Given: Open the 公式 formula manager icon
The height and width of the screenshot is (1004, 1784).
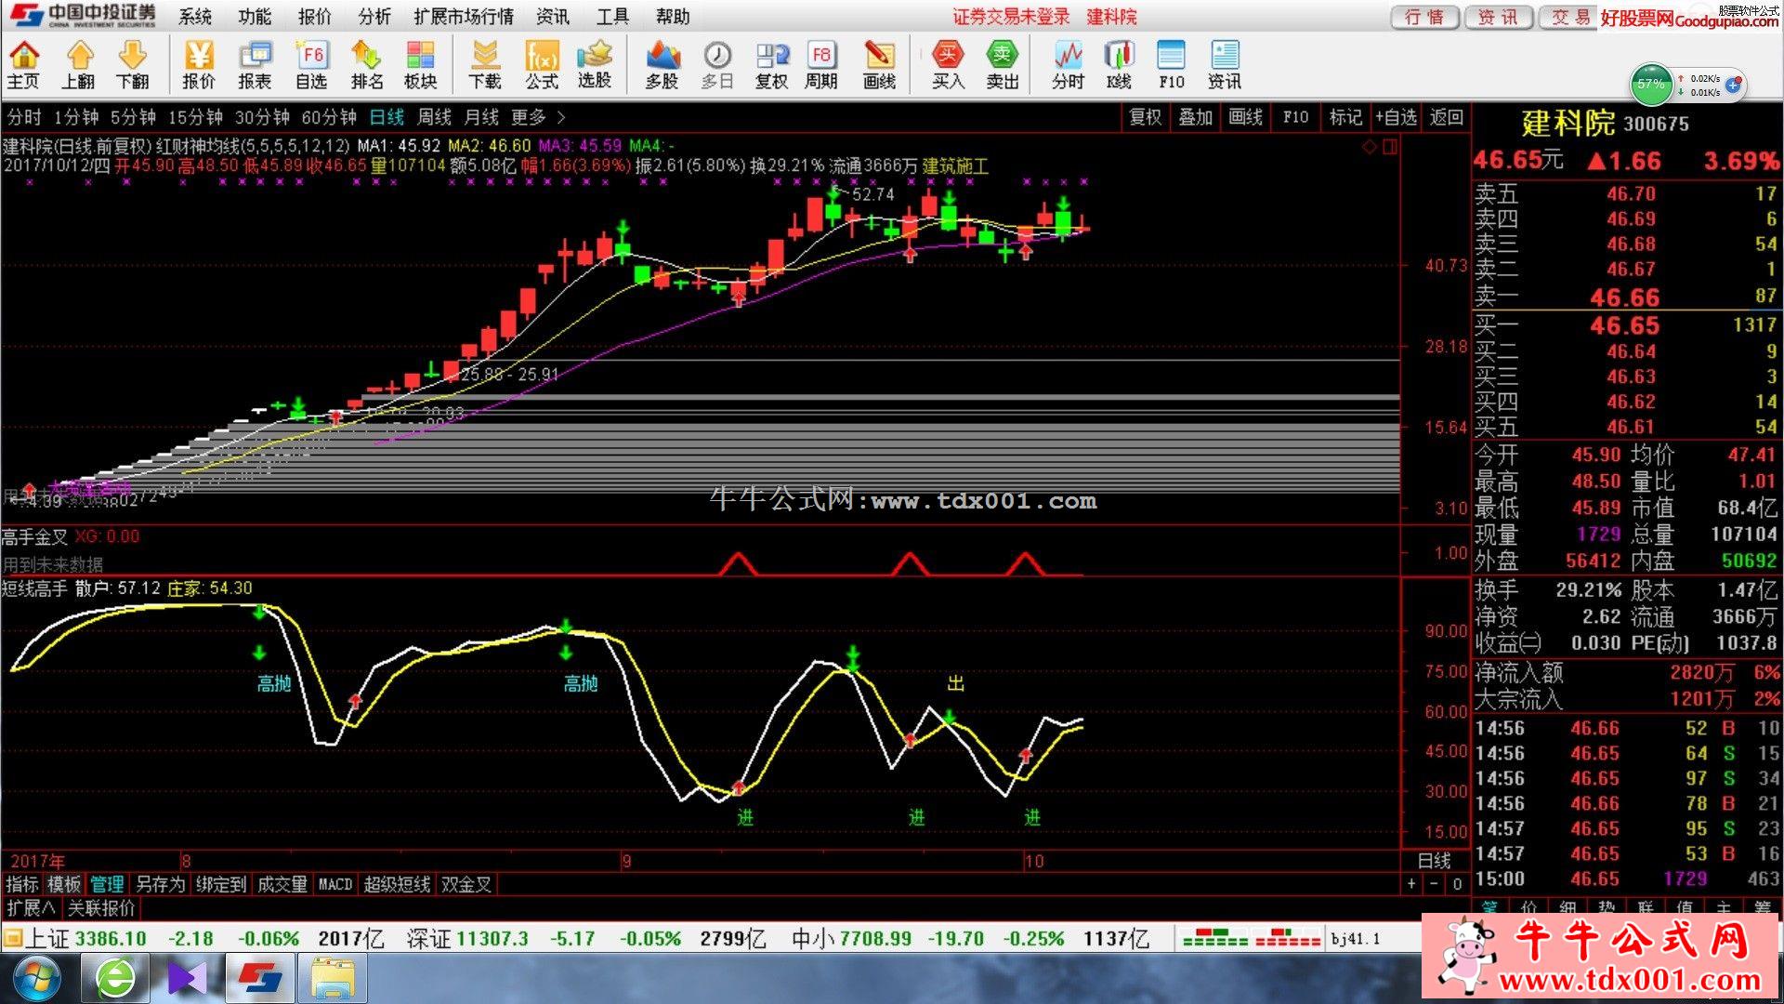Looking at the screenshot, I should [x=542, y=65].
